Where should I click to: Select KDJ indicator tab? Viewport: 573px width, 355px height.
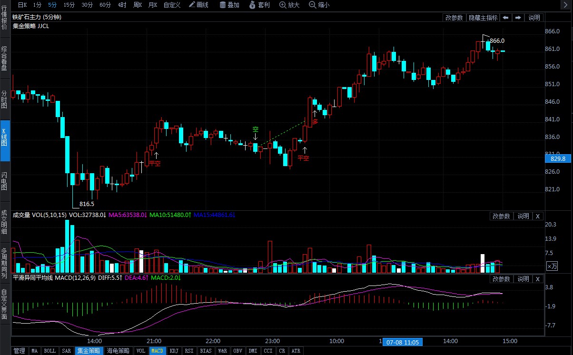click(x=174, y=351)
